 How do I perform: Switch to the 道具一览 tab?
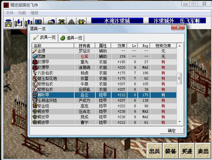pyautogui.click(x=71, y=38)
